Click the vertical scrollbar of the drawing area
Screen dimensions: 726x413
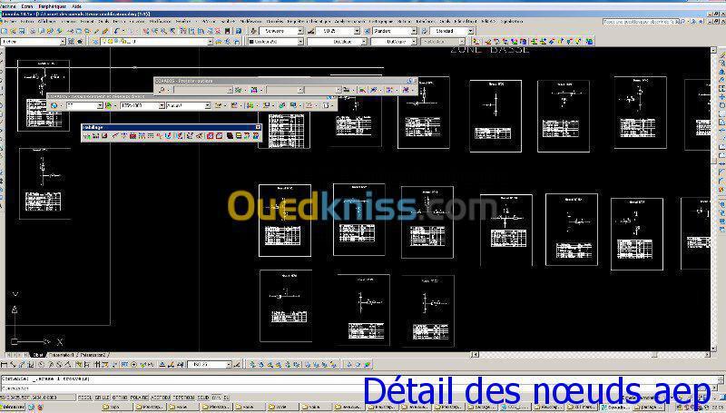pos(713,199)
